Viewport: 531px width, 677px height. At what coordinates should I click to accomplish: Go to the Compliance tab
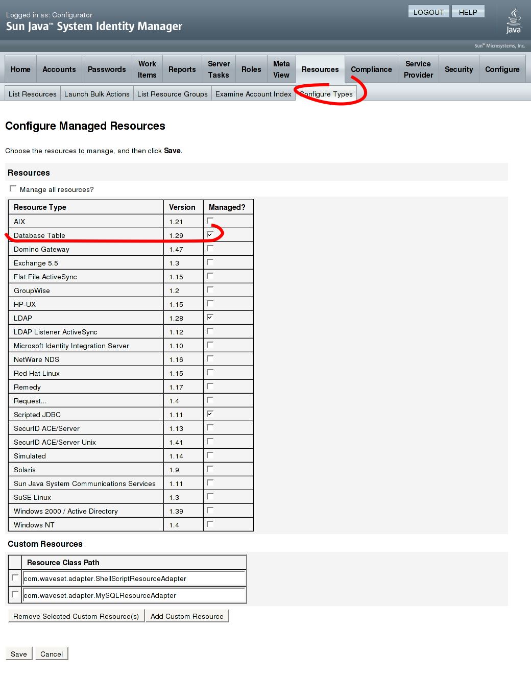tap(371, 69)
